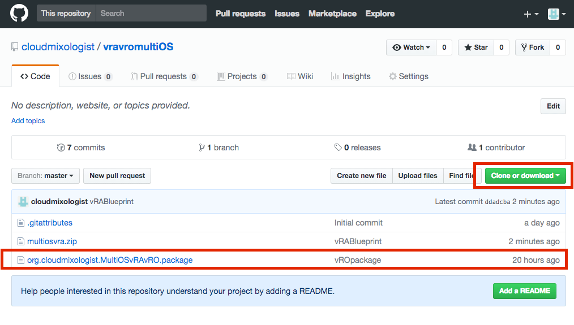This screenshot has width=574, height=325.
Task: Click the '20 hours ago' timestamp
Action: [x=536, y=260]
